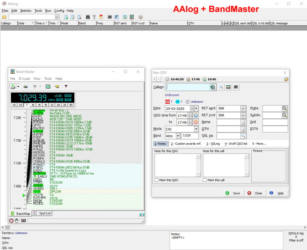
Task: Click the scrollbar of Note for this QSO
Action: pyautogui.click(x=198, y=165)
